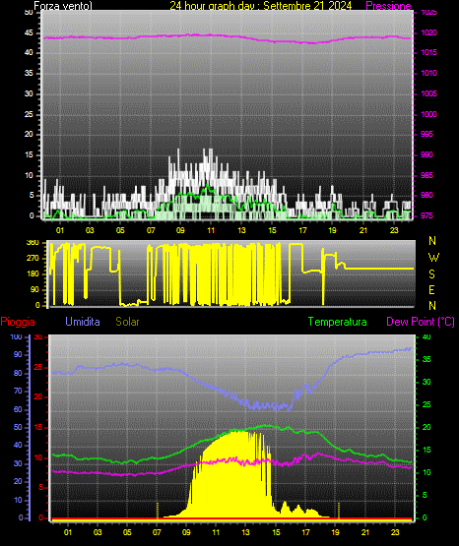Click the Pioggia legend label
The width and height of the screenshot is (459, 546).
point(18,322)
